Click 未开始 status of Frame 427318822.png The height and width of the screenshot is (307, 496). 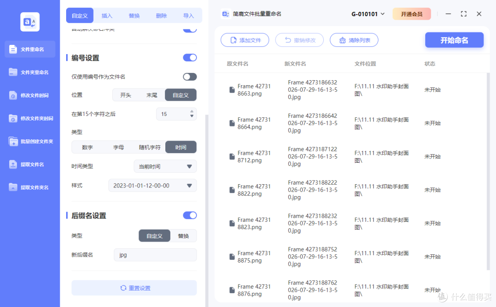tap(432, 190)
